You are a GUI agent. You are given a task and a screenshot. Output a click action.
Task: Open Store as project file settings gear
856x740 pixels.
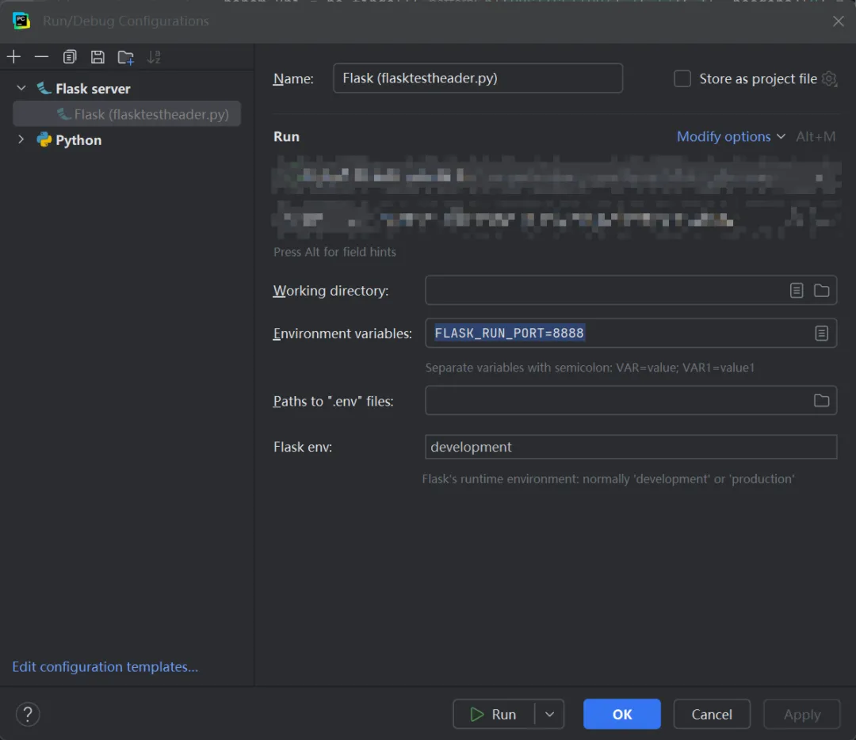click(x=829, y=78)
